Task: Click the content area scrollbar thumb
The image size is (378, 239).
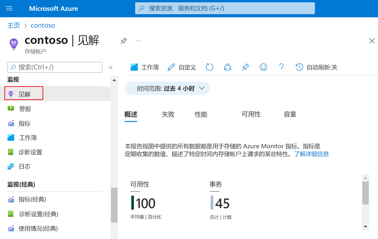Action: pos(365,193)
